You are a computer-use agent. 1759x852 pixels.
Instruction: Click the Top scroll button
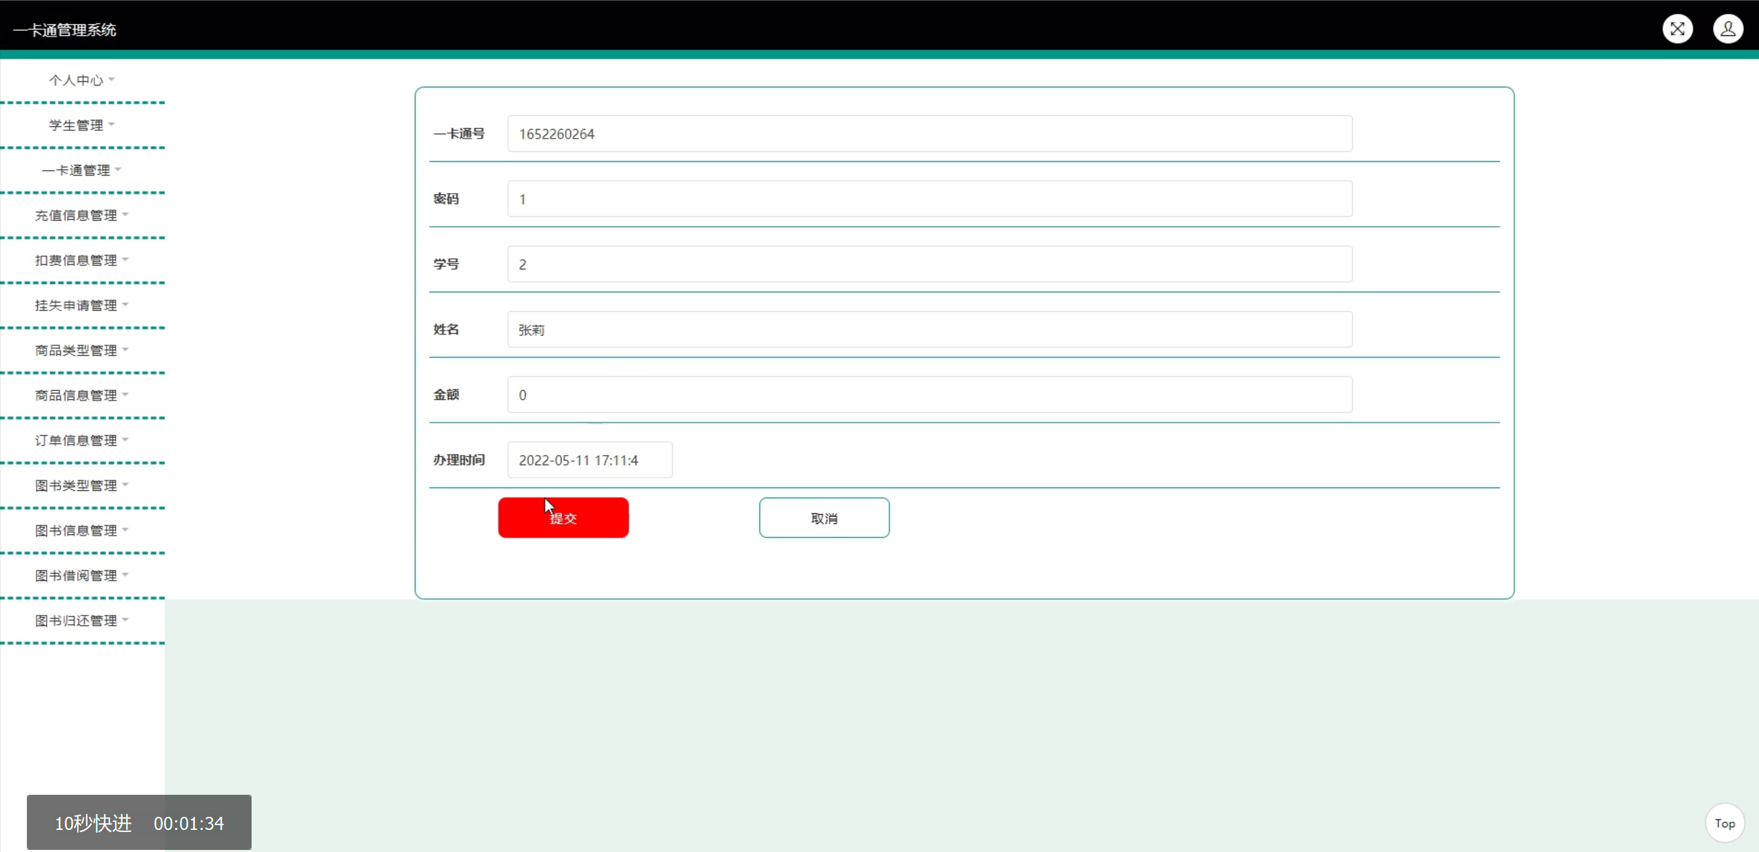(x=1725, y=823)
